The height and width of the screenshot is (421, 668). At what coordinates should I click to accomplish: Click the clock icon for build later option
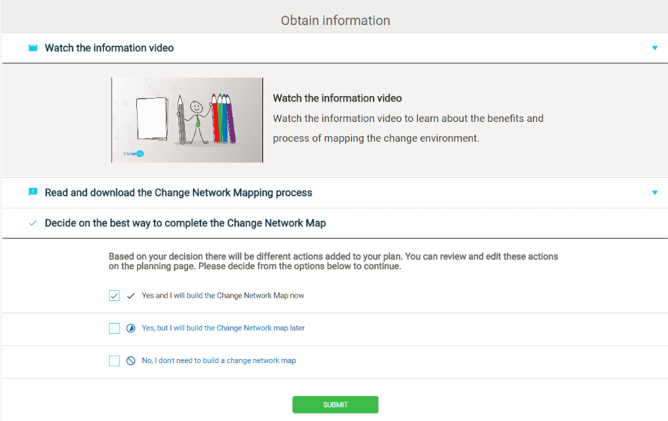point(132,328)
